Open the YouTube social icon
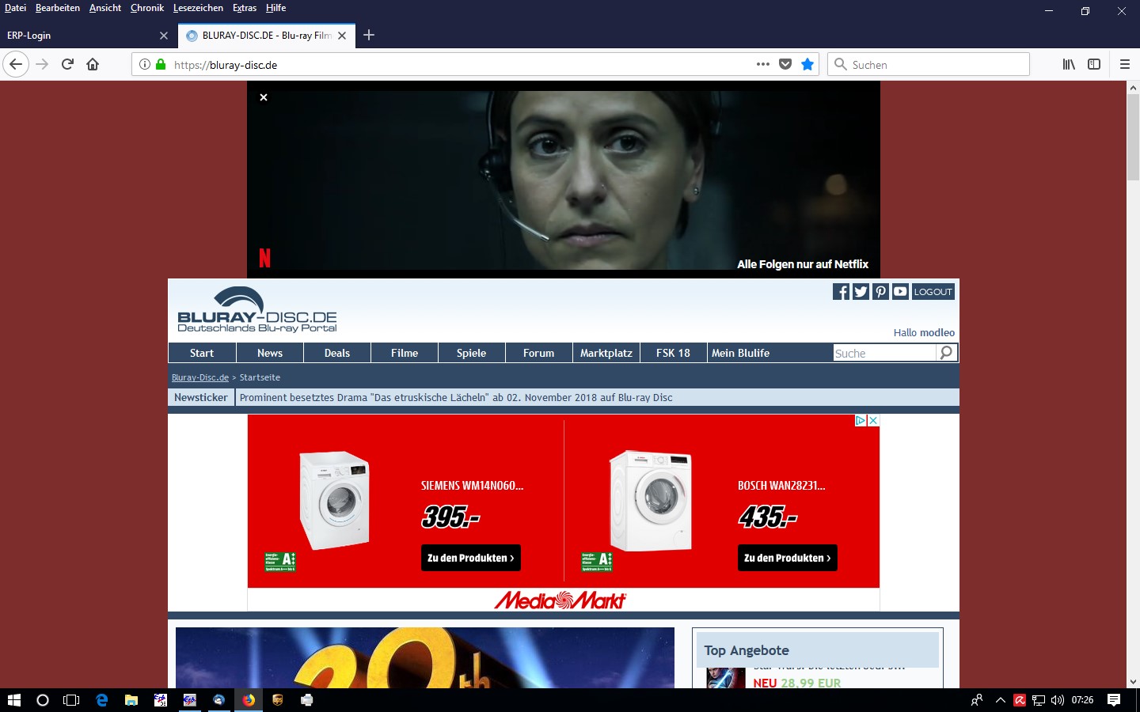This screenshot has width=1140, height=712. (900, 292)
